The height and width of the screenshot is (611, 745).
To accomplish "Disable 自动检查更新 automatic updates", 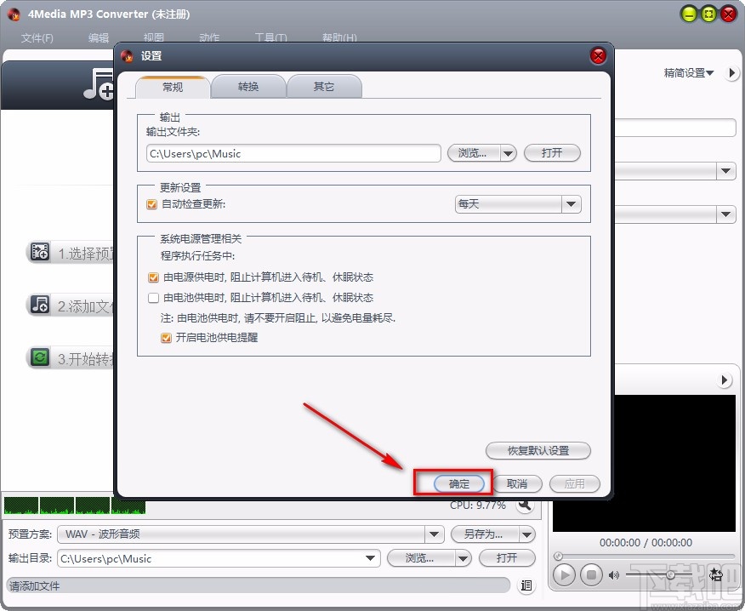I will (151, 204).
